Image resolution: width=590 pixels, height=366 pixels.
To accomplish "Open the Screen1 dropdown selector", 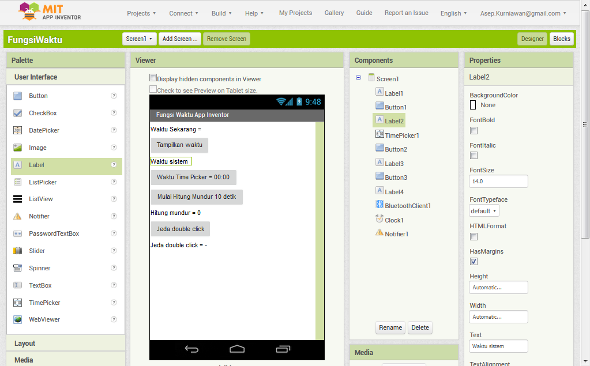I will coord(140,39).
